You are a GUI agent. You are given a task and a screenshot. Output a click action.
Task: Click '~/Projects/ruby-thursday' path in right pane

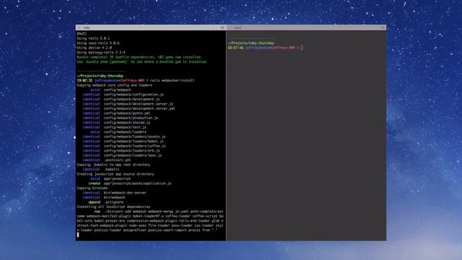[250, 43]
